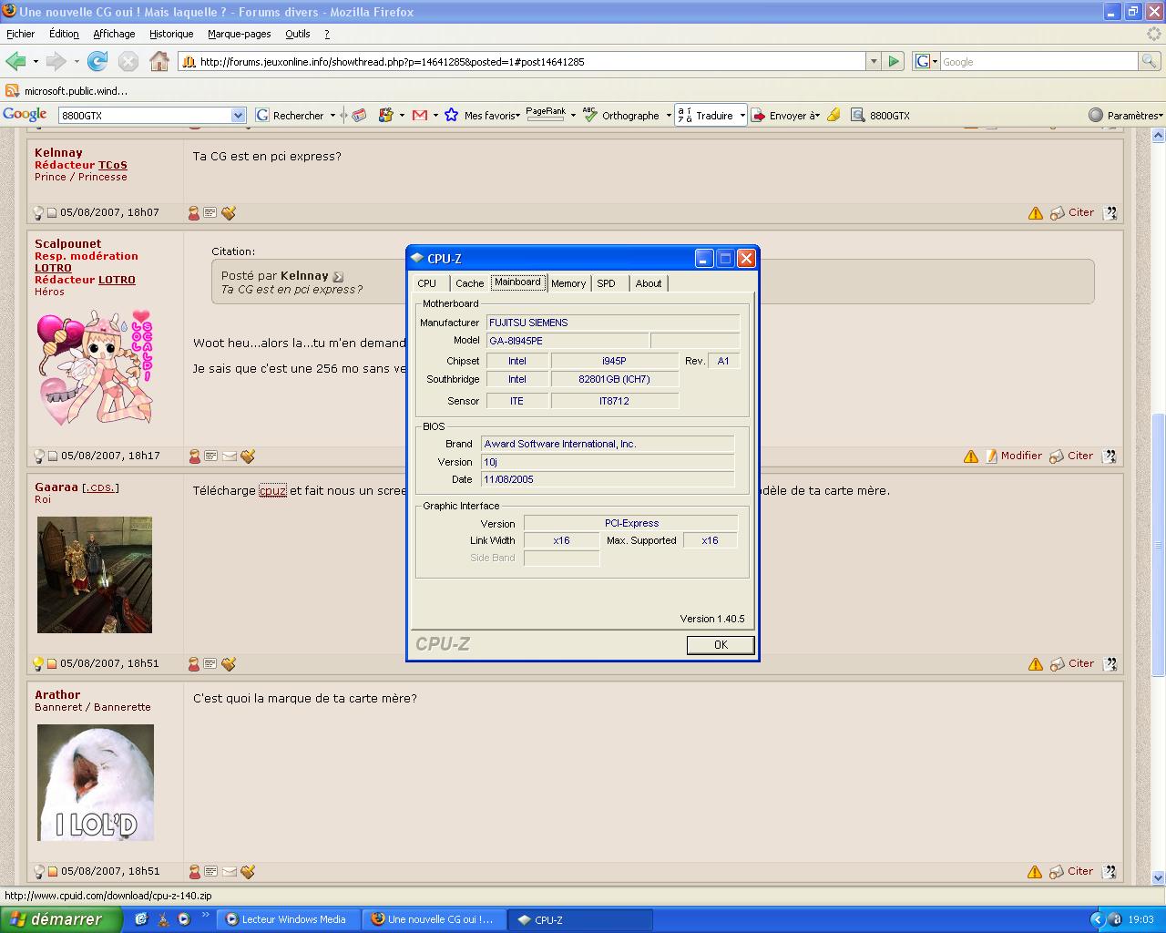Click the Google toolbar search field with 8800GTX
1166x933 pixels.
[146, 115]
